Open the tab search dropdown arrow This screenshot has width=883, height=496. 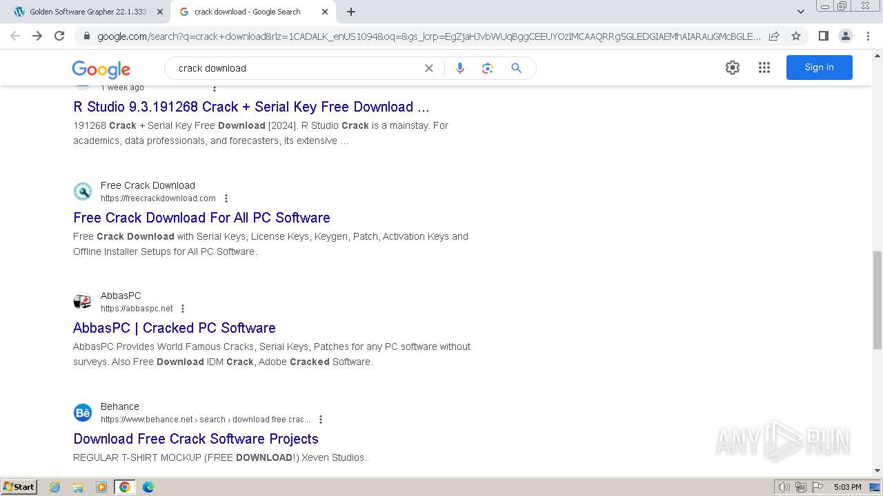coord(801,12)
